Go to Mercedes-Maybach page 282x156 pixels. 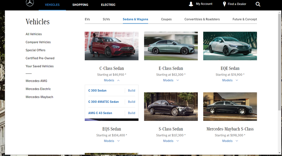coord(39,97)
